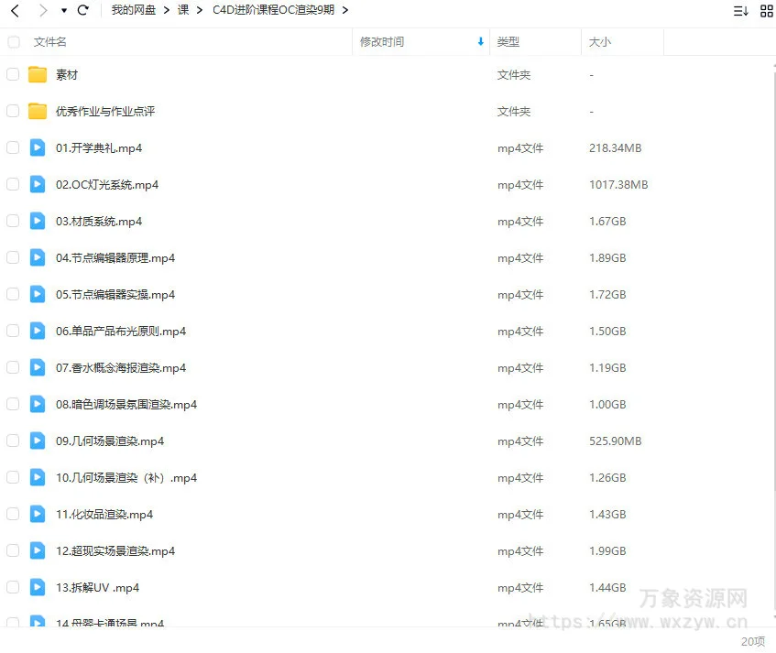776x653 pixels.
Task: Click the back navigation arrow
Action: pyautogui.click(x=15, y=10)
